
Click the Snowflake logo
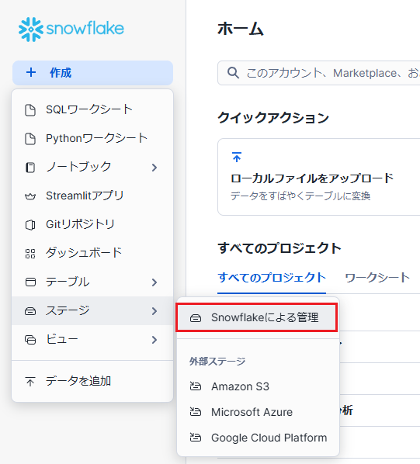click(71, 29)
